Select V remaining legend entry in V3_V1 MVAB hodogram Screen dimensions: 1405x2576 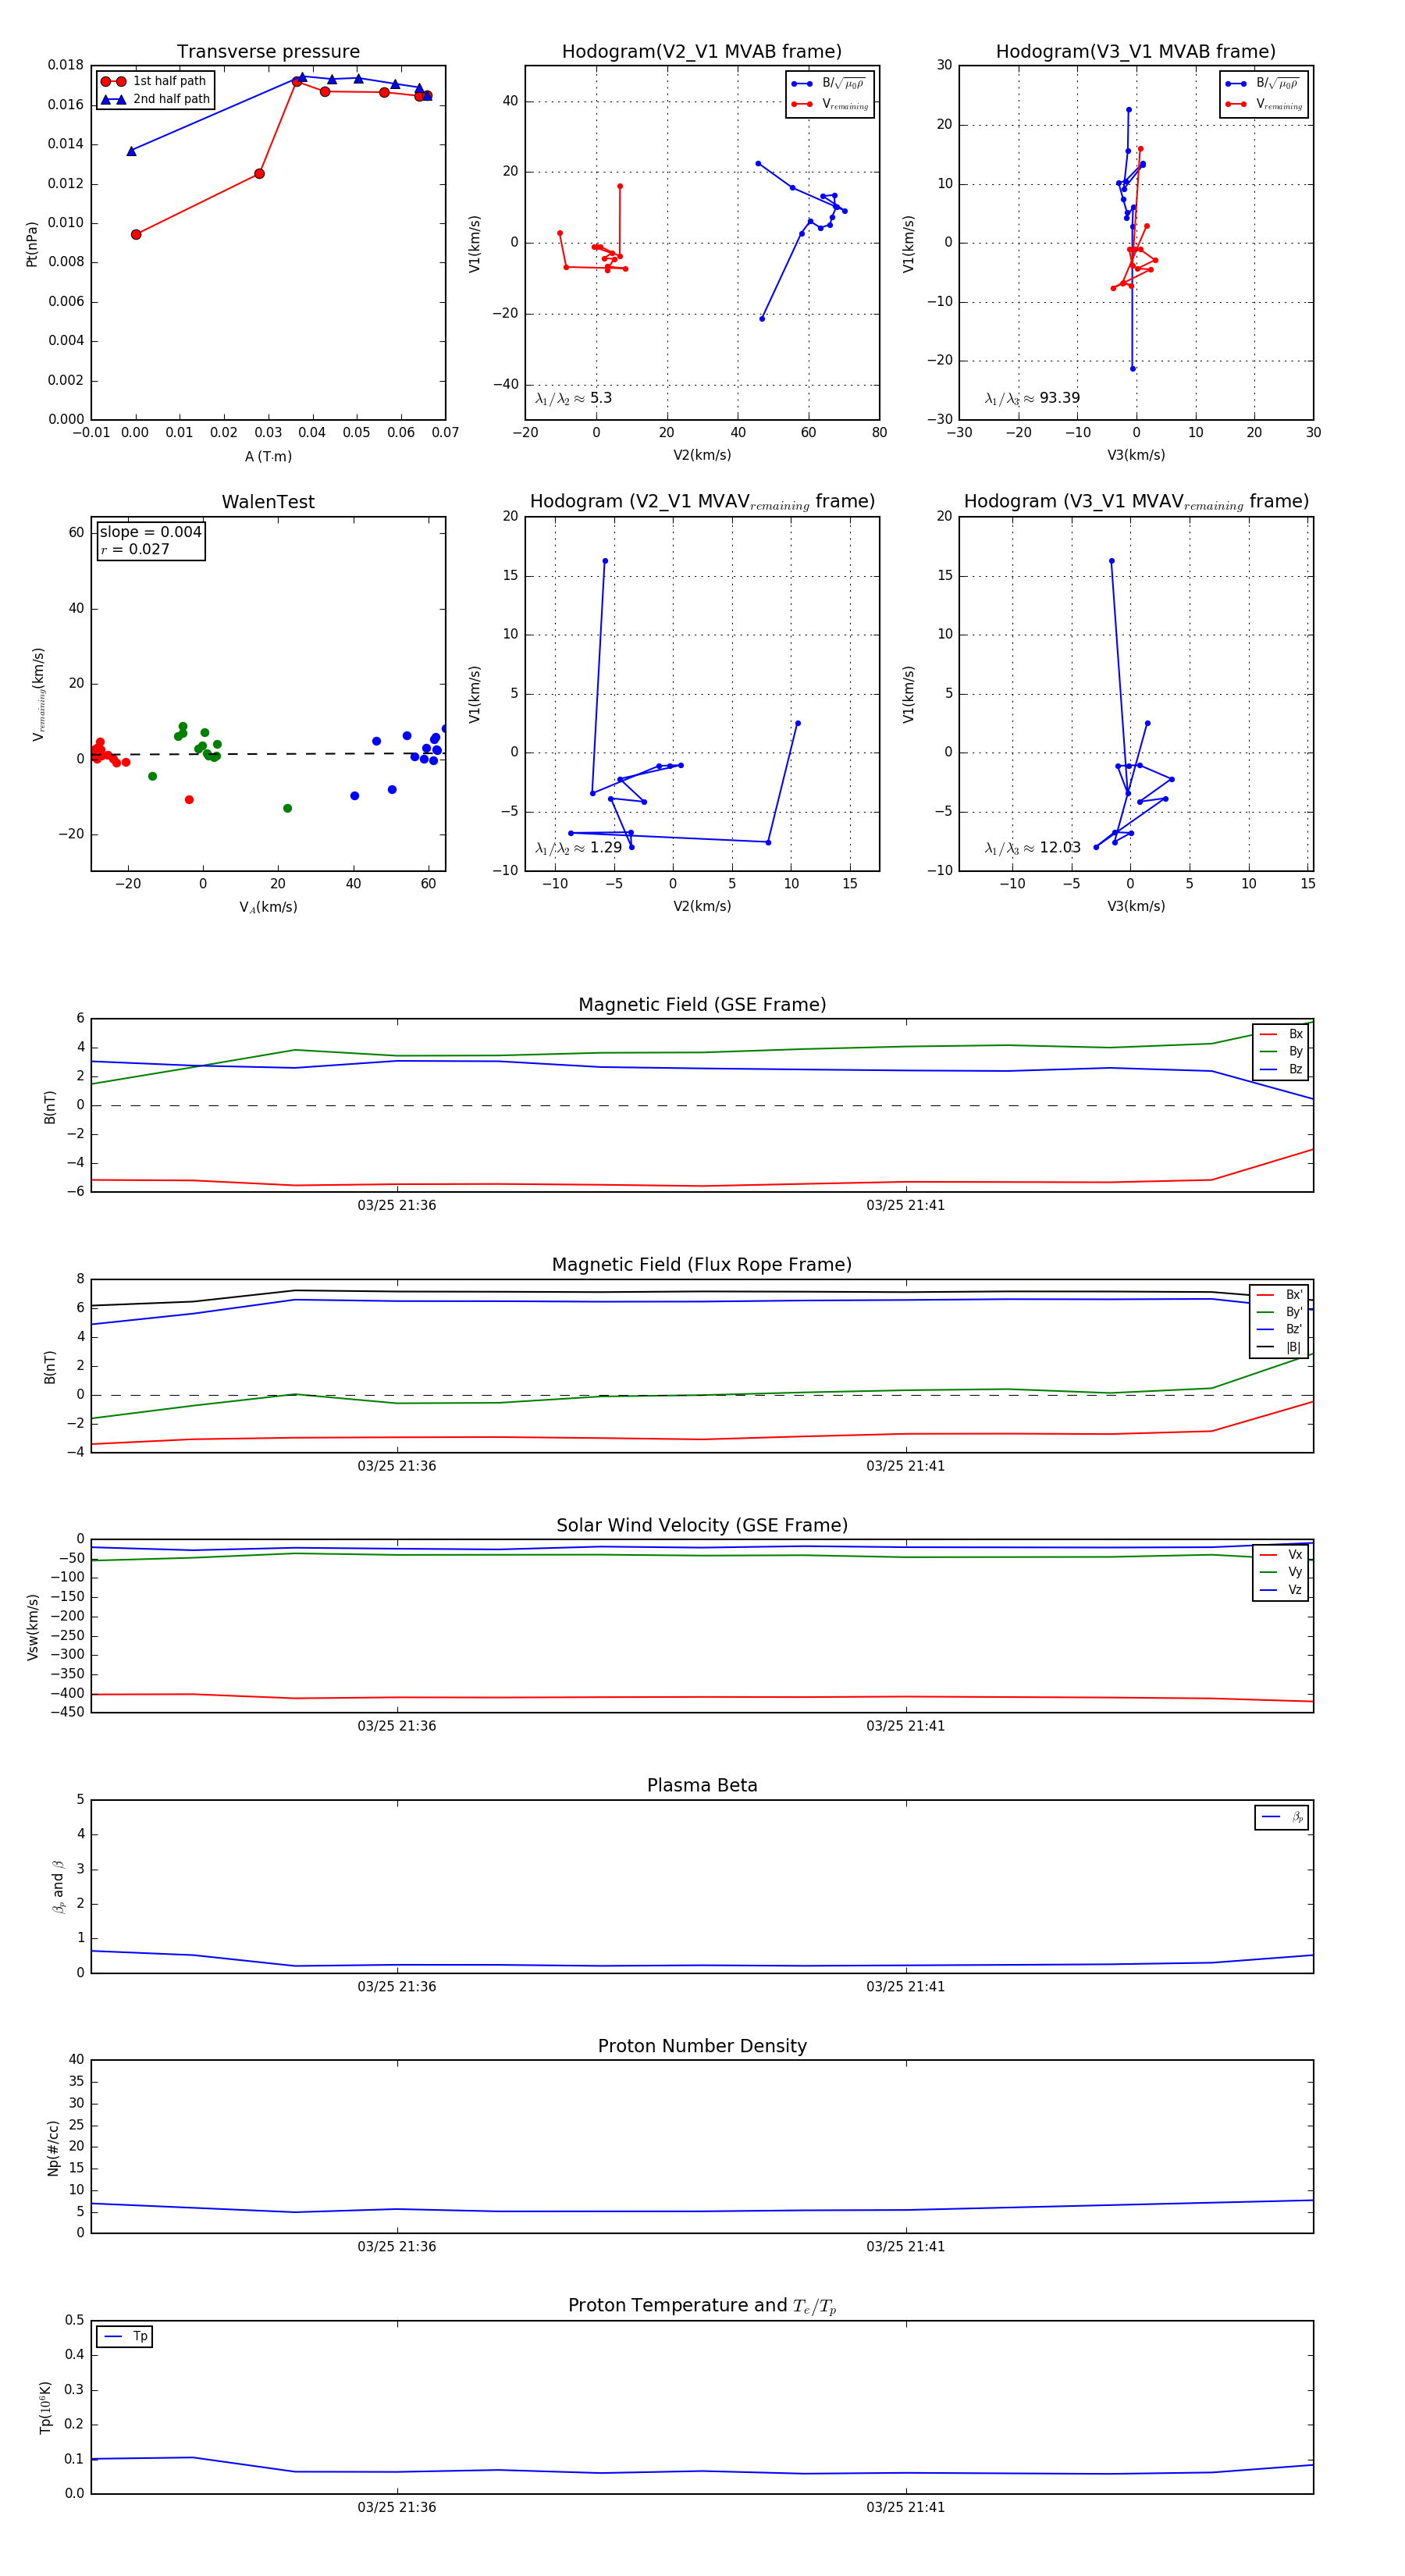click(x=1263, y=104)
